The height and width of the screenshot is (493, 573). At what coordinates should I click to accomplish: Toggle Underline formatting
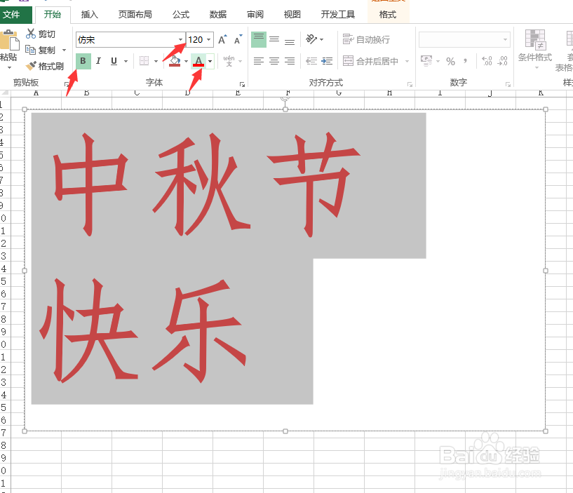[x=114, y=61]
